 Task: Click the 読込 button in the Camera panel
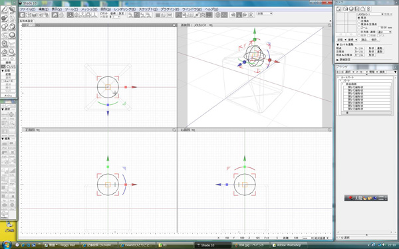point(364,40)
